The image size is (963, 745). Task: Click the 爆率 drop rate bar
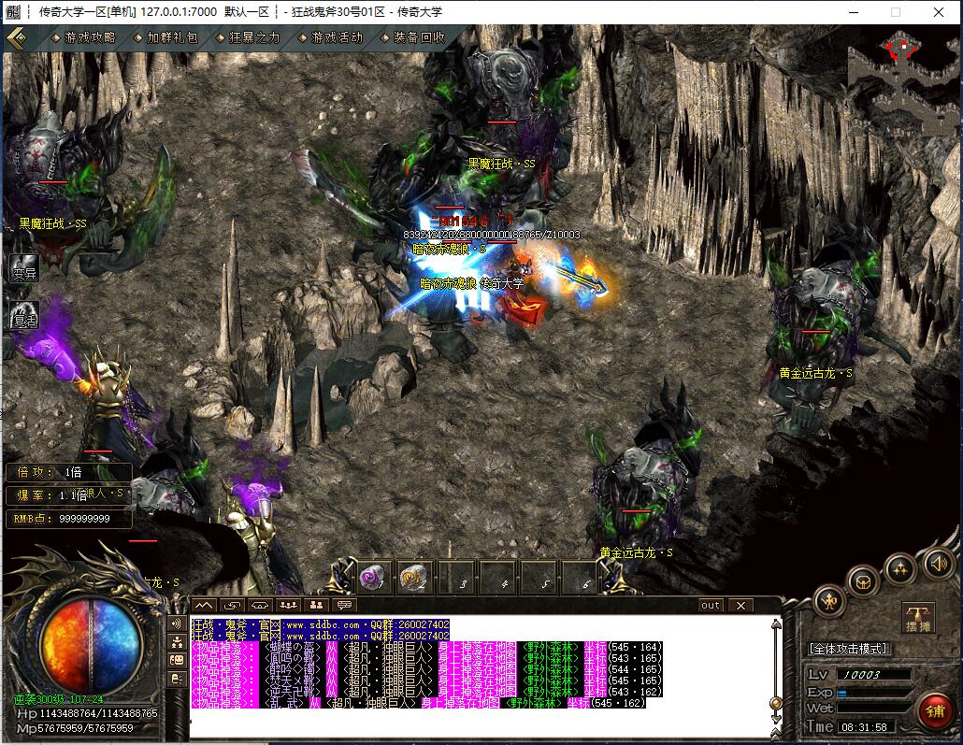(x=69, y=495)
